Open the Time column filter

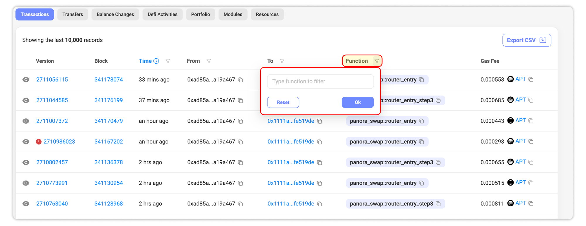tap(168, 61)
